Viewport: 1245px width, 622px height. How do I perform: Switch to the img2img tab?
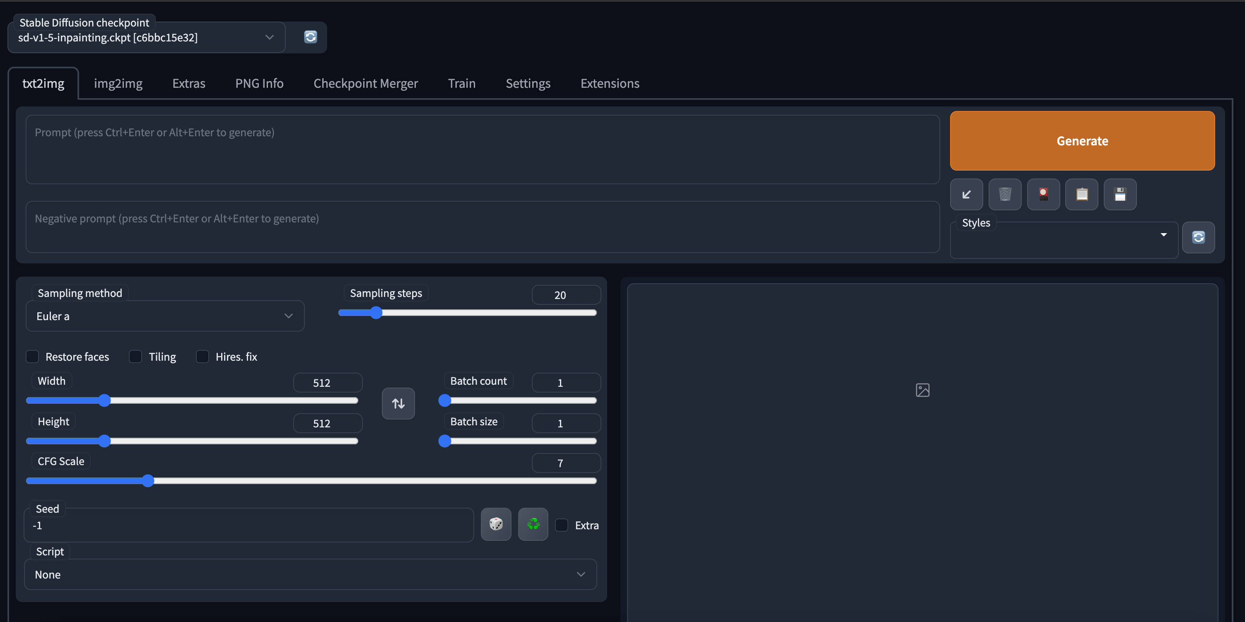[118, 84]
